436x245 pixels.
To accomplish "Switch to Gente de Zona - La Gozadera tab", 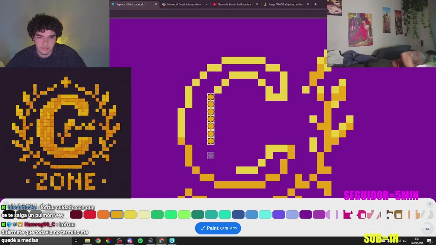I will (x=235, y=4).
